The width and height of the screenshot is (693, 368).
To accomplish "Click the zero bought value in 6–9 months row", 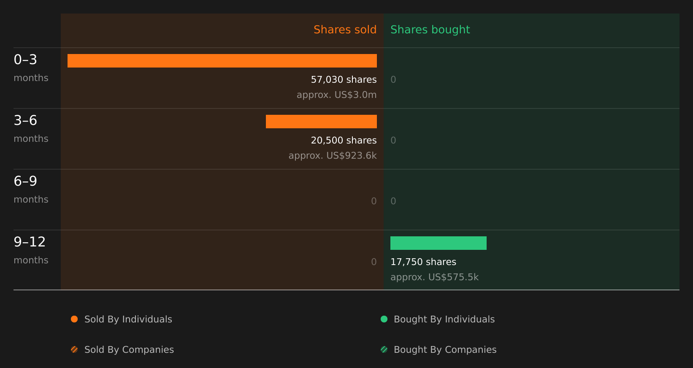I will click(393, 201).
